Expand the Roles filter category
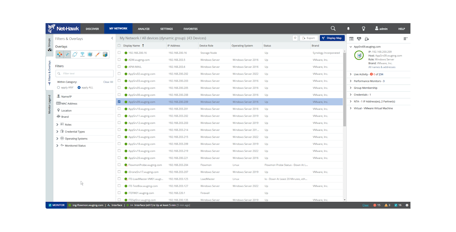This screenshot has height=232, width=456. point(57,125)
